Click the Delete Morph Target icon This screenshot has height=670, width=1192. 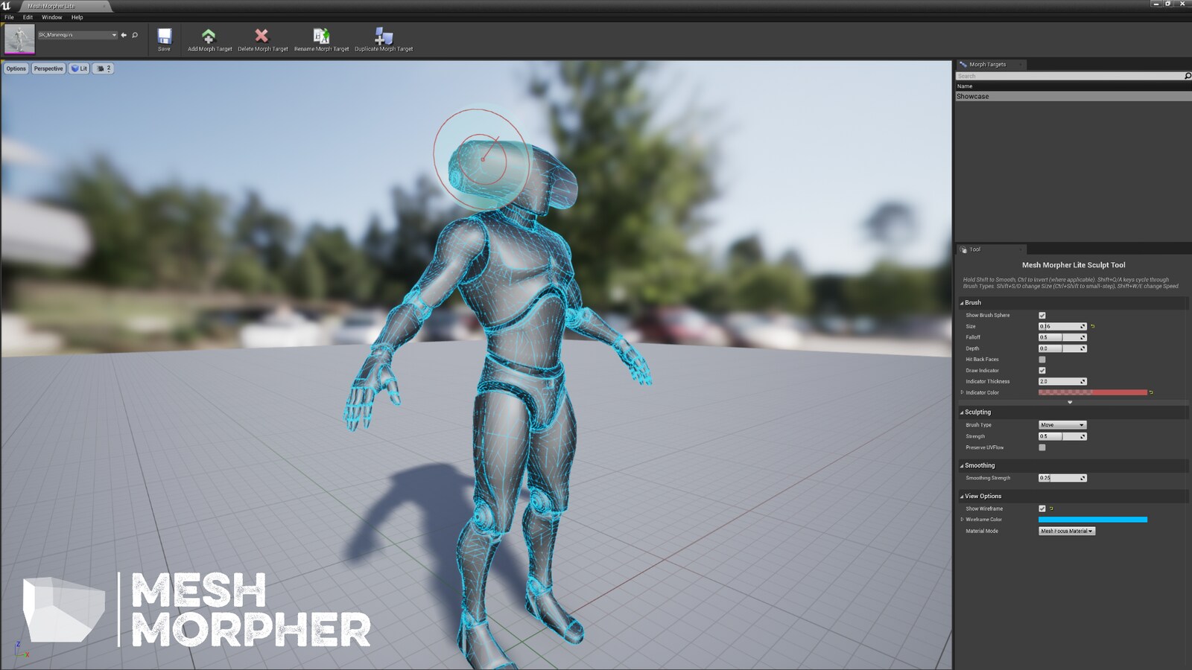(261, 37)
